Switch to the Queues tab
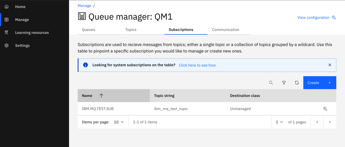345x147 pixels. tap(99, 30)
